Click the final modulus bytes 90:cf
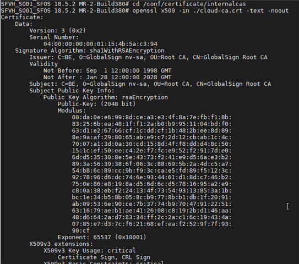This screenshot has height=264, width=299. (x=80, y=230)
